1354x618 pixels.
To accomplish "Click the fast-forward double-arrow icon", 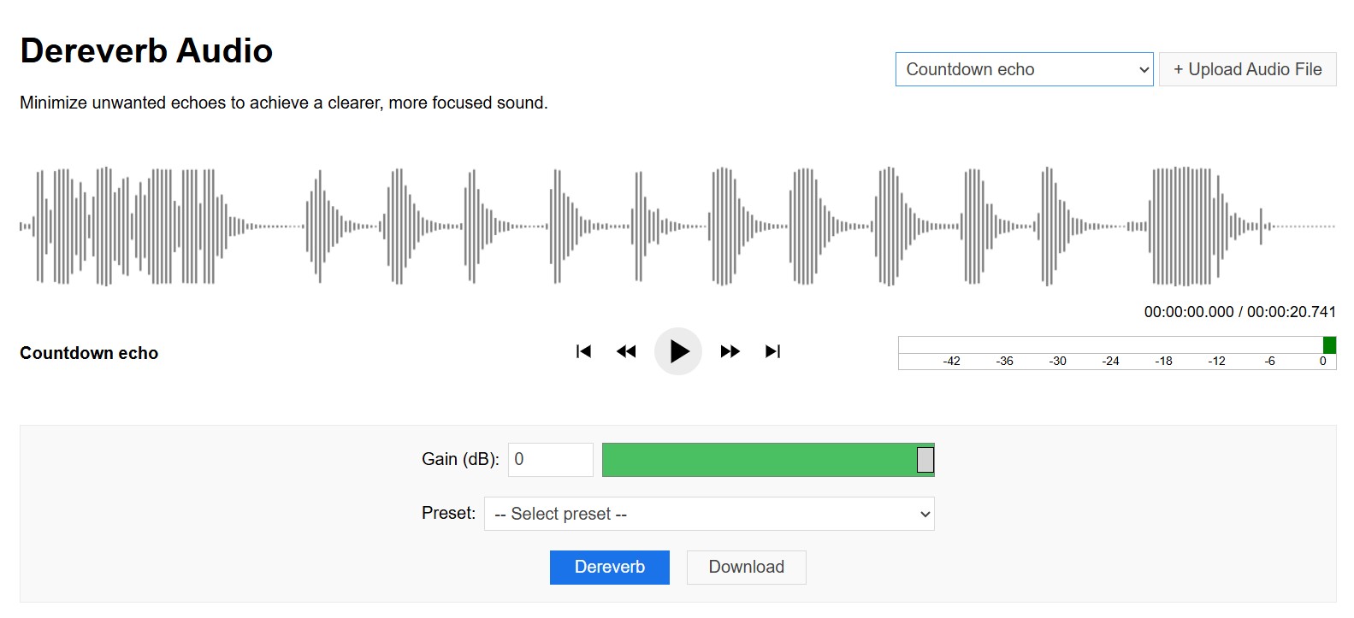I will tap(730, 351).
